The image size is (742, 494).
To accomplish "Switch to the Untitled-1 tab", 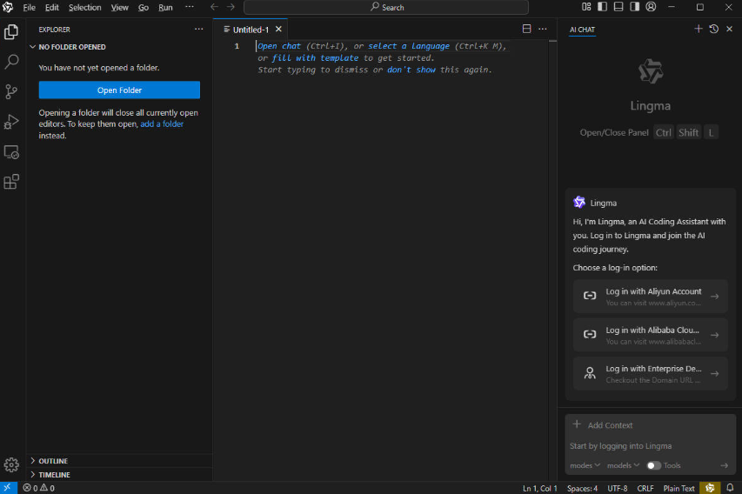I will tap(251, 30).
